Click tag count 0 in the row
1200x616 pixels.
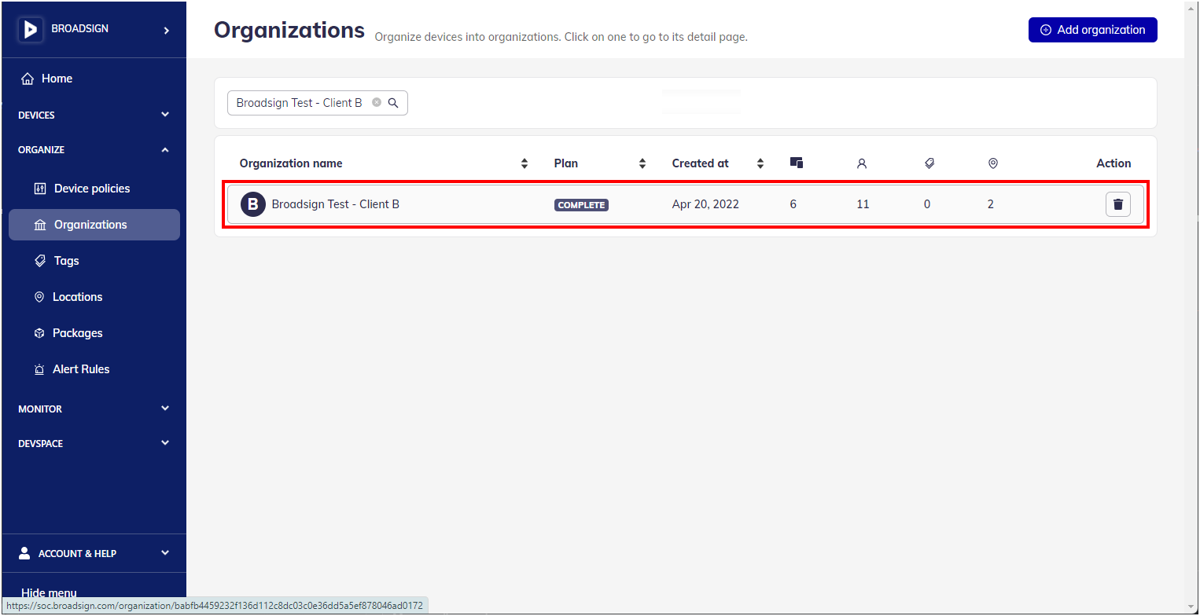927,204
